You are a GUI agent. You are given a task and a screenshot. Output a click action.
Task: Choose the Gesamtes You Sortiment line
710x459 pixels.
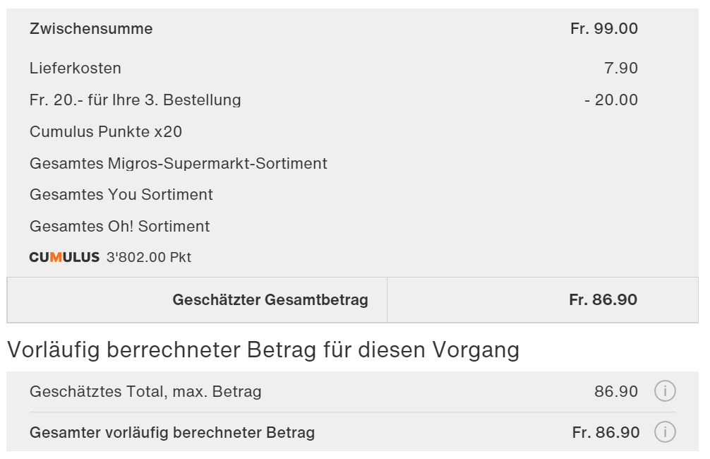pyautogui.click(x=121, y=195)
